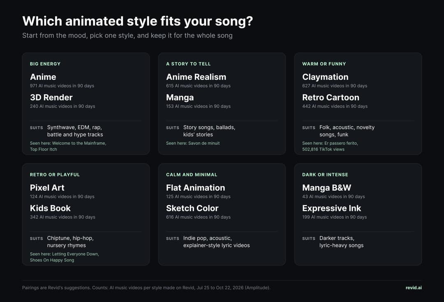The width and height of the screenshot is (444, 302).
Task: Click '616 AI music videos in 90 days'
Action: tap(198, 217)
